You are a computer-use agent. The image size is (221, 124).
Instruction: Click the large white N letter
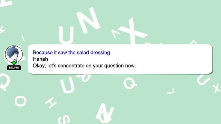88,20
